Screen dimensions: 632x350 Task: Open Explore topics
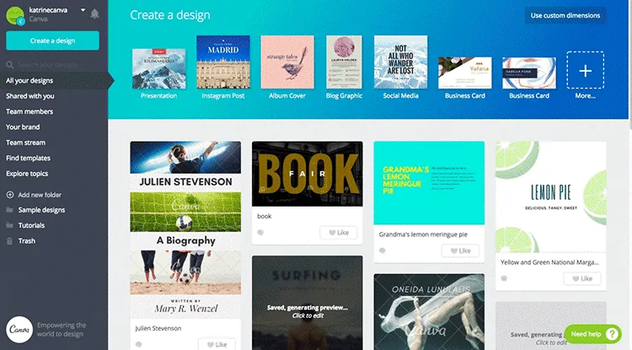click(x=27, y=174)
